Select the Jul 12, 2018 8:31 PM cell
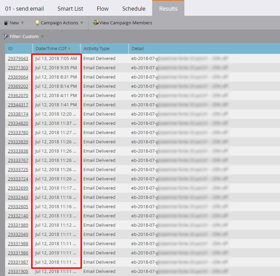The width and height of the screenshot is (280, 276). pyautogui.click(x=56, y=77)
